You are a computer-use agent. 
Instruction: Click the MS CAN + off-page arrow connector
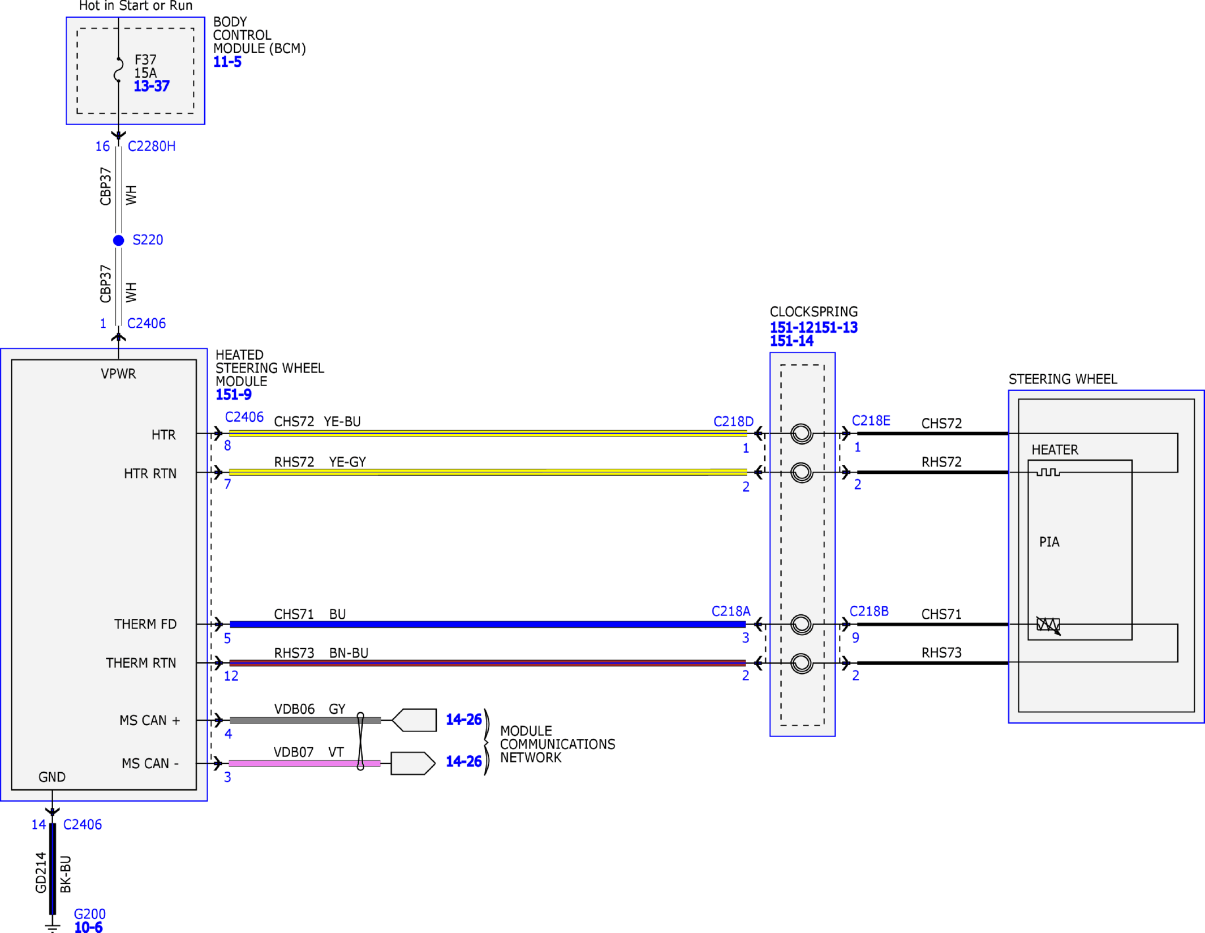[414, 720]
